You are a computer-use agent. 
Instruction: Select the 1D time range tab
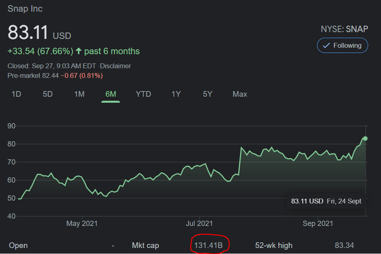[16, 94]
